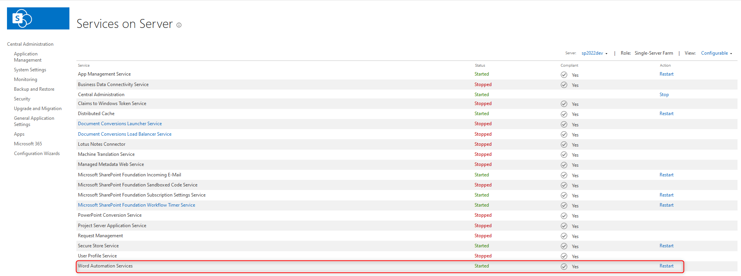Image resolution: width=741 pixels, height=276 pixels.
Task: Click compliant checkmark icon for User Profile Service
Action: [564, 256]
